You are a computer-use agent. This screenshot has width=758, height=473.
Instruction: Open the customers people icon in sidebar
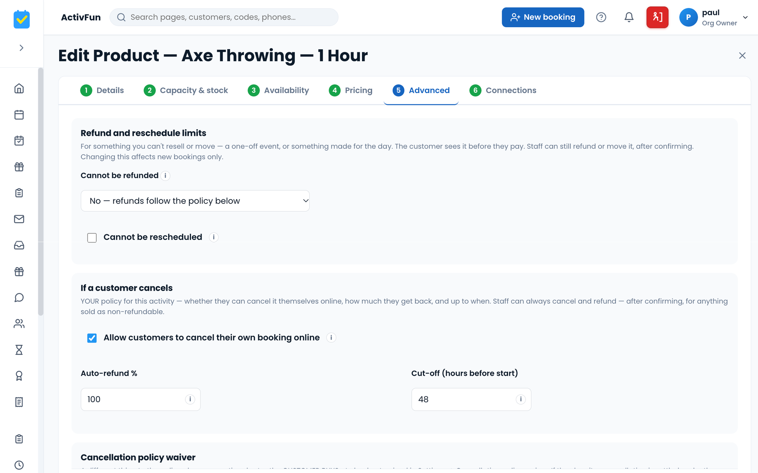(19, 324)
